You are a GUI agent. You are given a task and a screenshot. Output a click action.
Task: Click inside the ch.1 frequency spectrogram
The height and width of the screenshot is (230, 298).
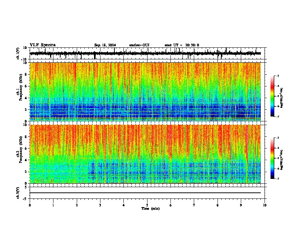tap(145, 92)
